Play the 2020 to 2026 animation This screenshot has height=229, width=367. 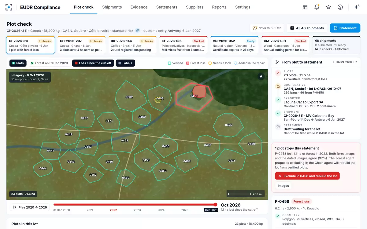click(x=30, y=207)
